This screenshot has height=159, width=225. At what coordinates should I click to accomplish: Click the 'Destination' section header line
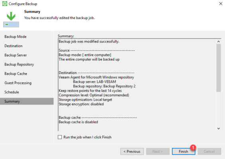coord(97,73)
